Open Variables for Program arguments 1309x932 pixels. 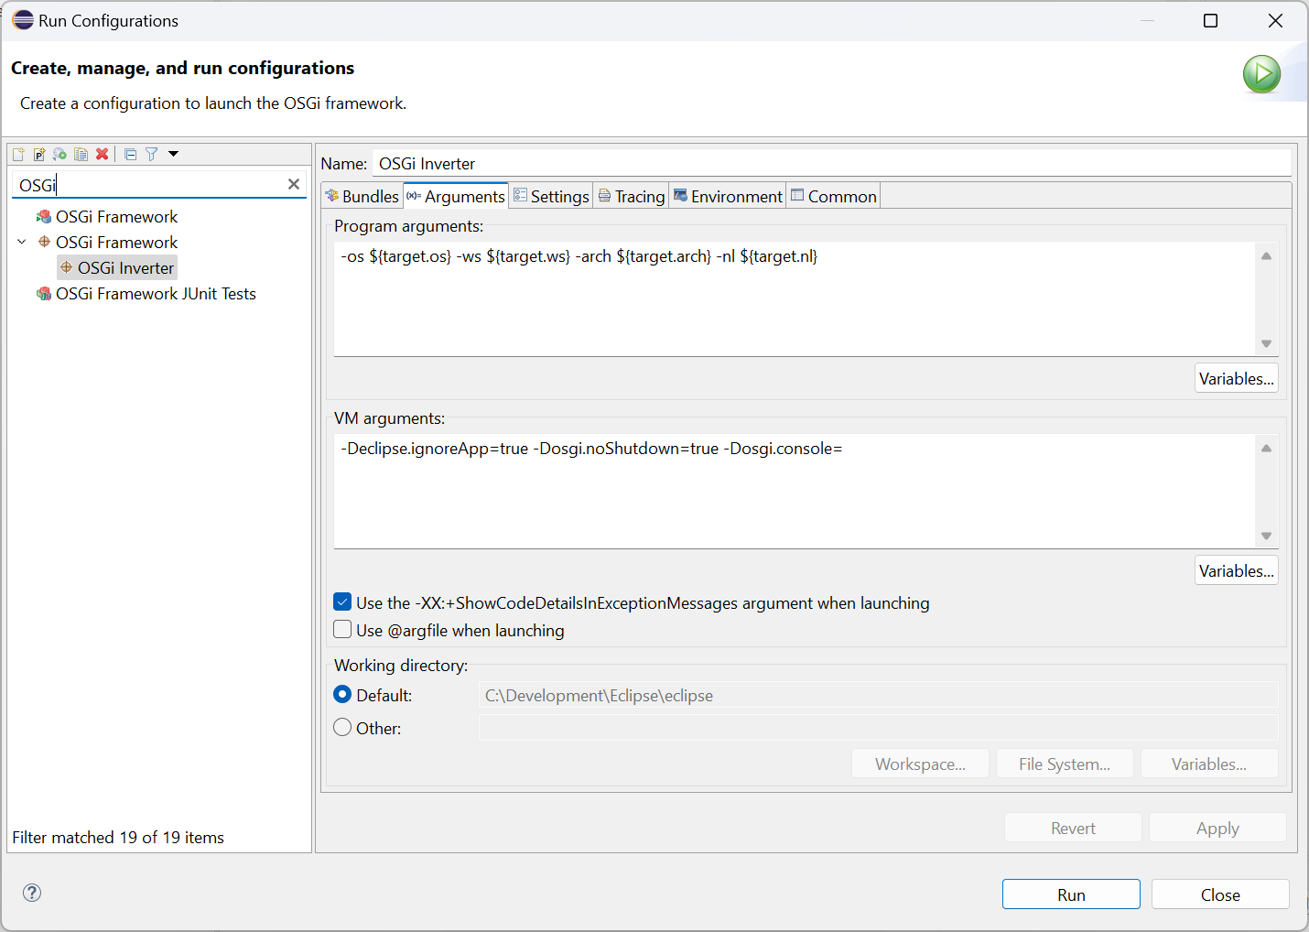(1237, 378)
